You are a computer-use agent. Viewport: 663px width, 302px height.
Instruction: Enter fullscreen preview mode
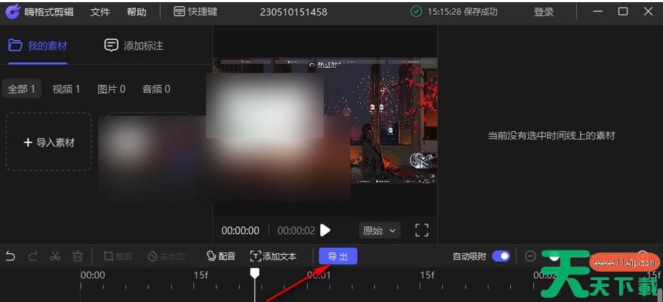422,230
